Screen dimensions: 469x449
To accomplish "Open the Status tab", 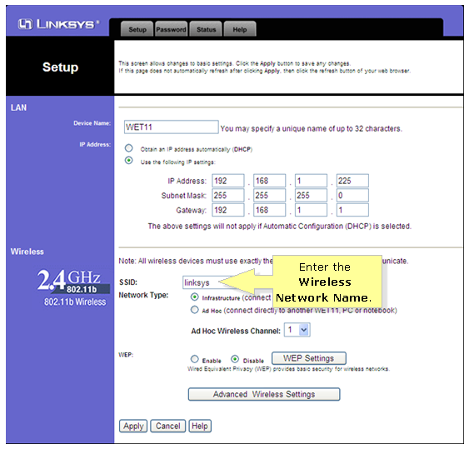I will 206,29.
